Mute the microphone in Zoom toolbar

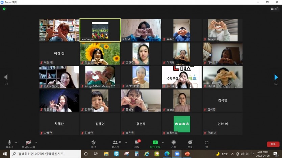coord(9,144)
